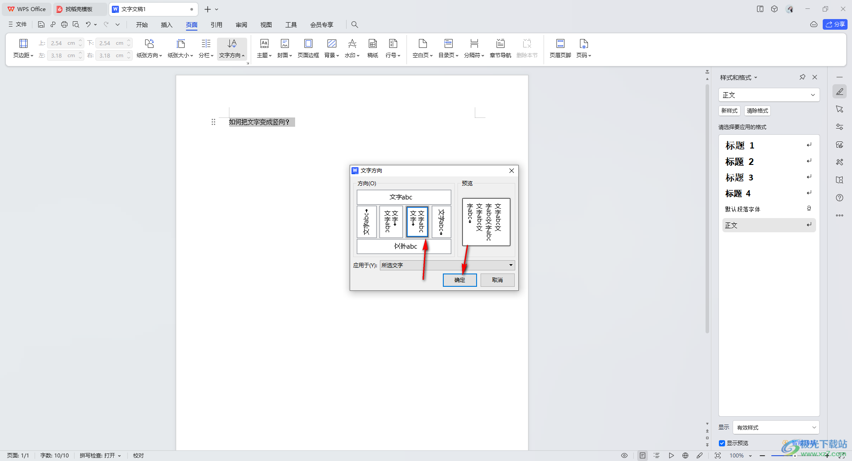Open the 背景 background tool

(x=331, y=48)
